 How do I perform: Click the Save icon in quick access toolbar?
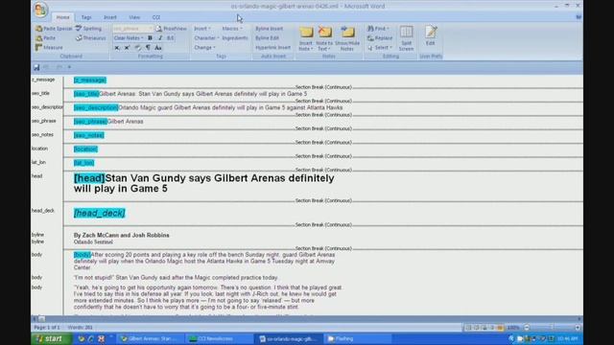click(x=36, y=67)
